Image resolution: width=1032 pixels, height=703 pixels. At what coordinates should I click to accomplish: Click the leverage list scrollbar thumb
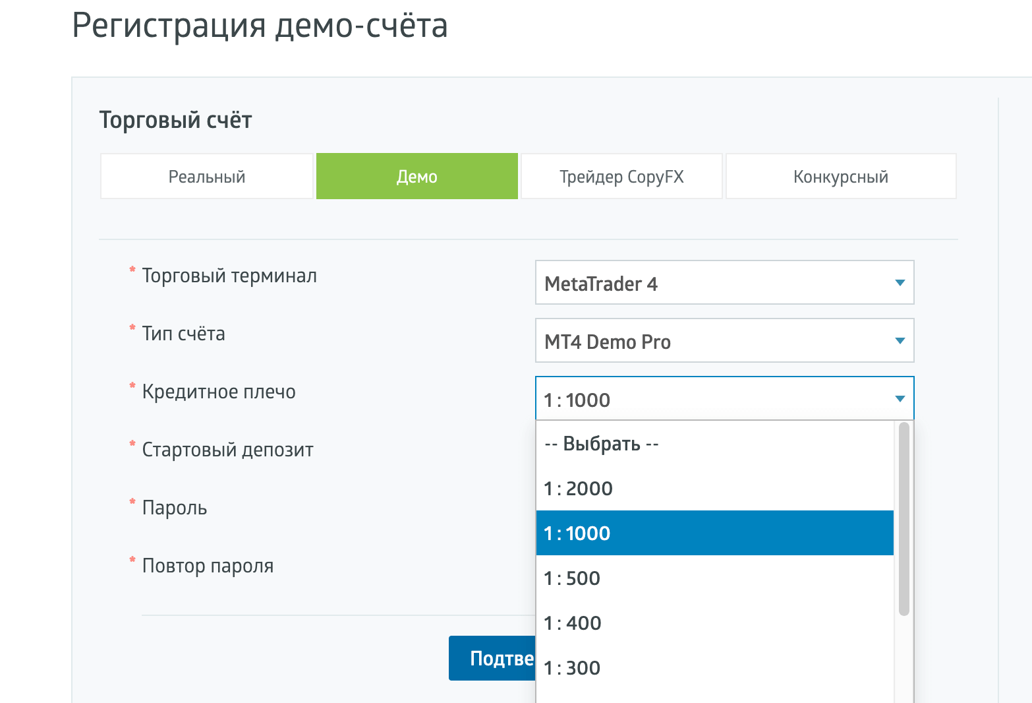[x=903, y=519]
